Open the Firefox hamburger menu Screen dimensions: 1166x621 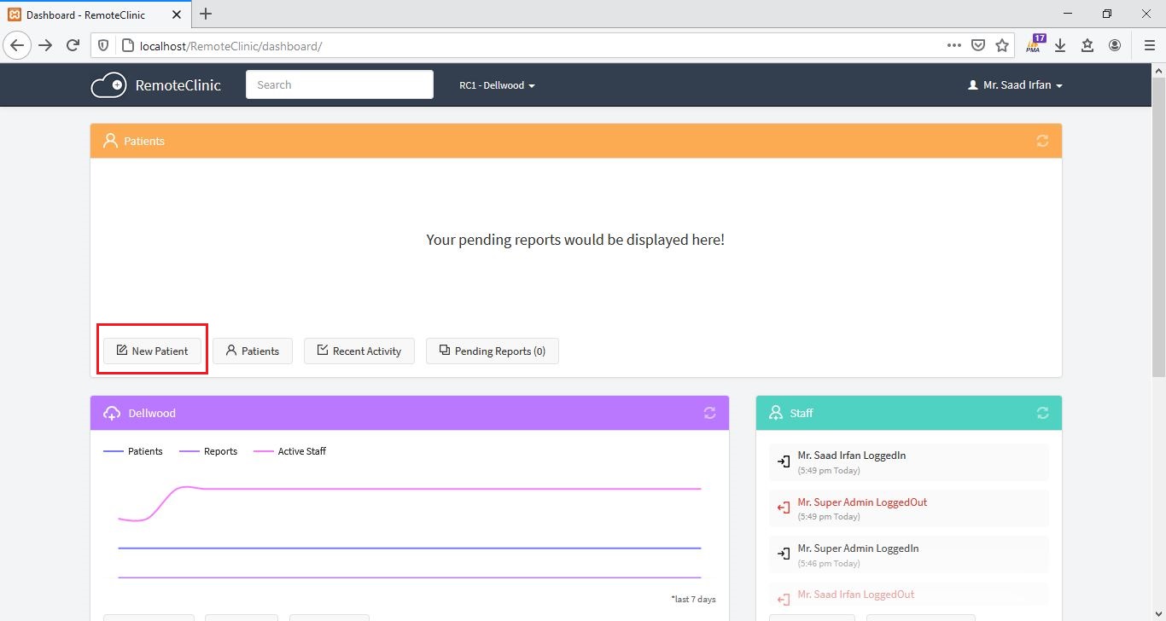coord(1149,44)
